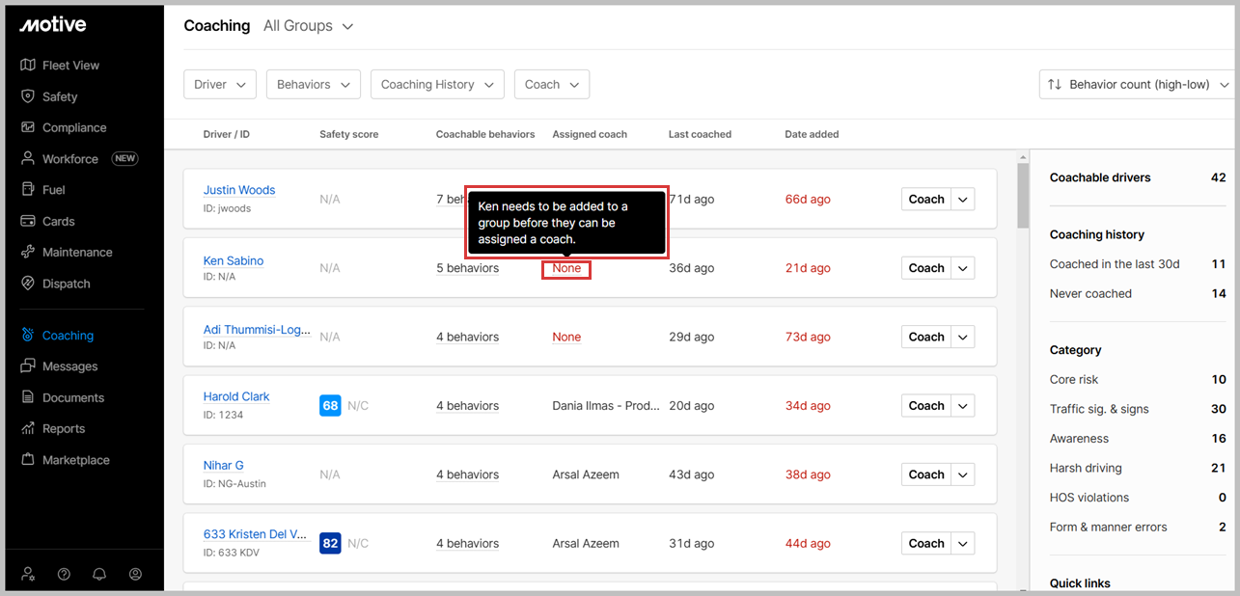Screen dimensions: 1240x596
Task: Open Coach filter dropdown
Action: (x=552, y=84)
